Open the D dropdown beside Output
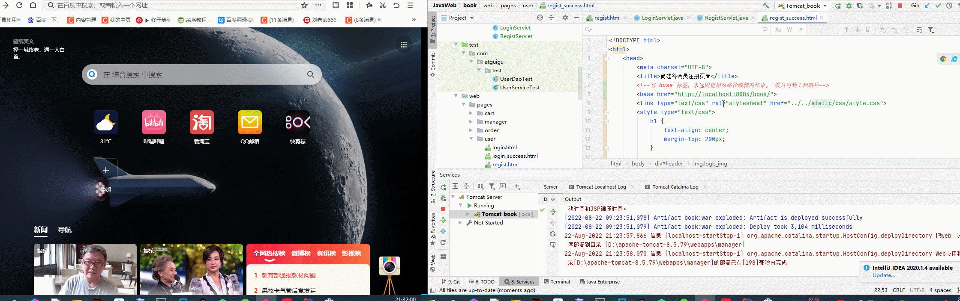This screenshot has height=301, width=960. click(549, 199)
